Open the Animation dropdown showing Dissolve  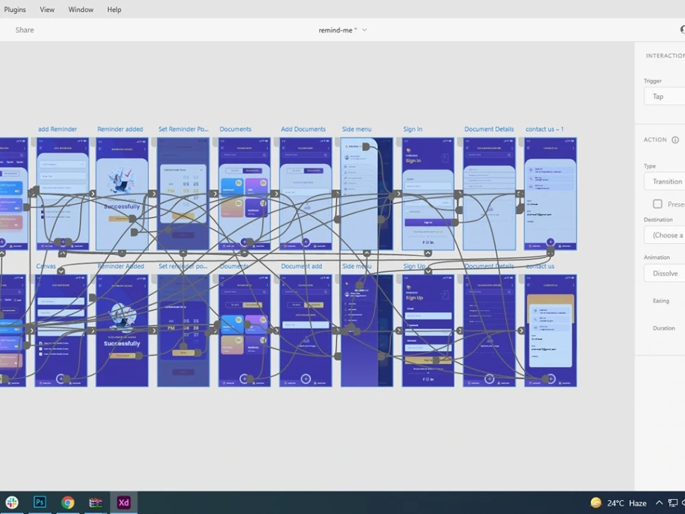pos(664,273)
